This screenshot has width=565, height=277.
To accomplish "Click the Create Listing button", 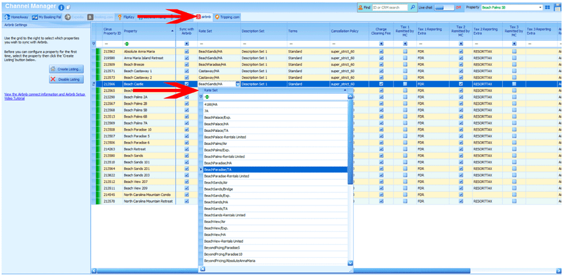I will pos(66,69).
